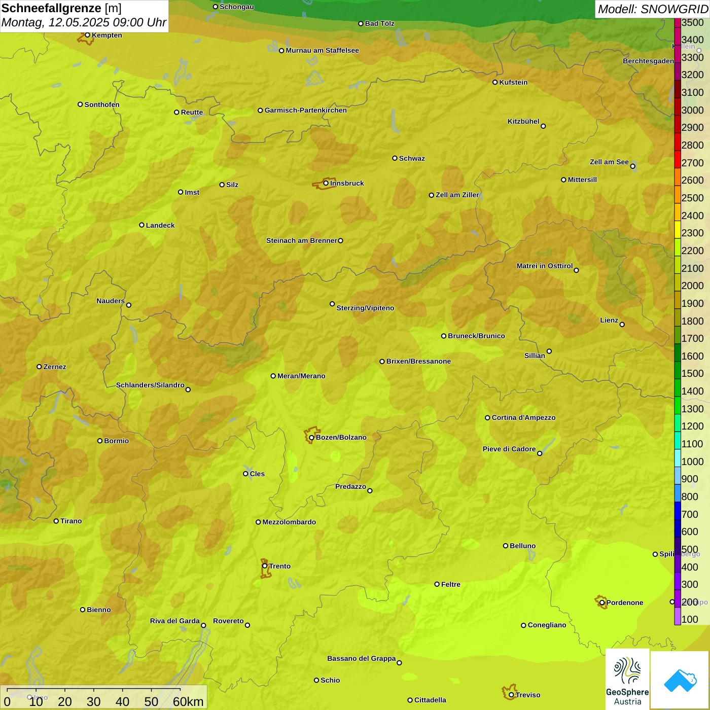Select the Tirano marker circle
Screen dimensions: 710x710
point(56,521)
